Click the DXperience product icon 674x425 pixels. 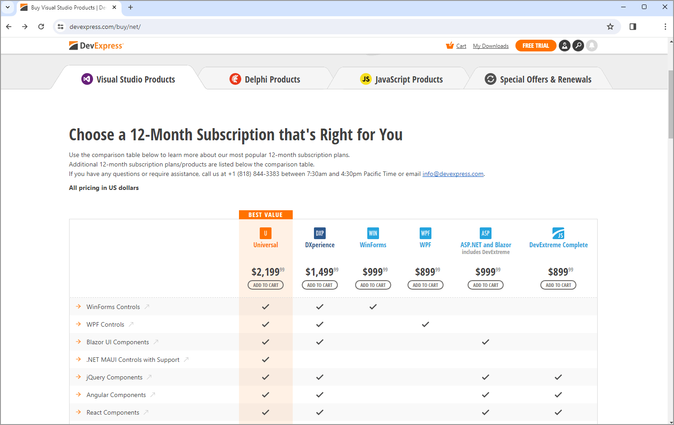pos(319,233)
